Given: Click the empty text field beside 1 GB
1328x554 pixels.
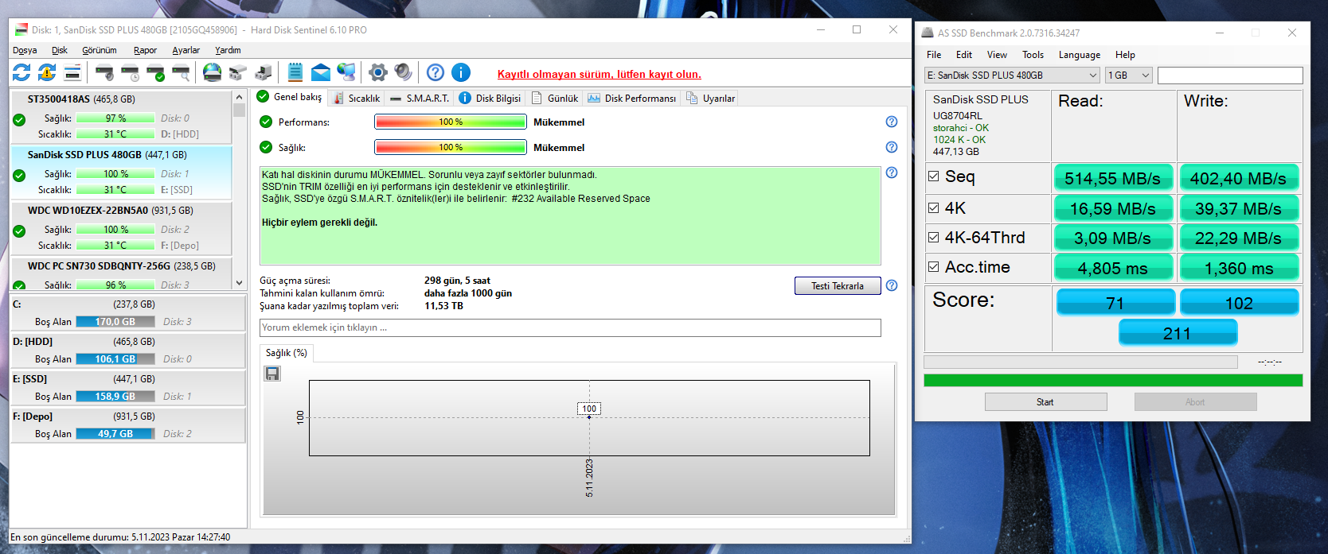Looking at the screenshot, I should click(1230, 75).
